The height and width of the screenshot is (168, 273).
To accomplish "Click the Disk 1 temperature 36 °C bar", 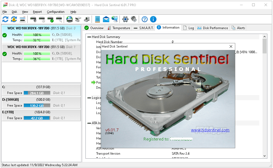I will point(37,59).
